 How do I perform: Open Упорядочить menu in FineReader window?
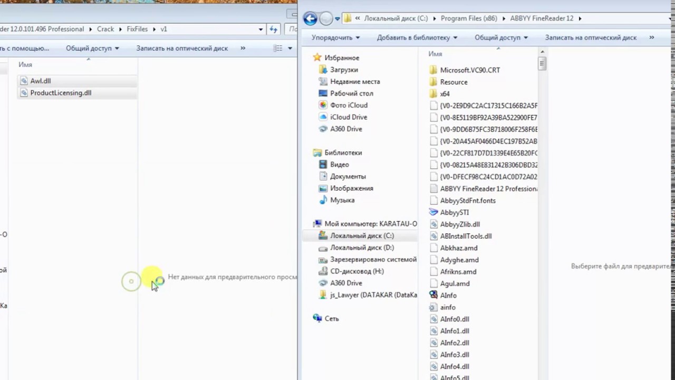pyautogui.click(x=335, y=37)
